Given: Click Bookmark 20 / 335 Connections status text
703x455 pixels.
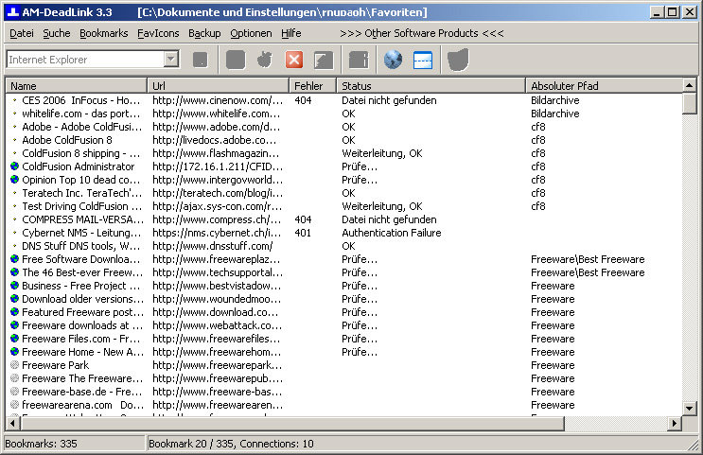Looking at the screenshot, I should pyautogui.click(x=231, y=444).
